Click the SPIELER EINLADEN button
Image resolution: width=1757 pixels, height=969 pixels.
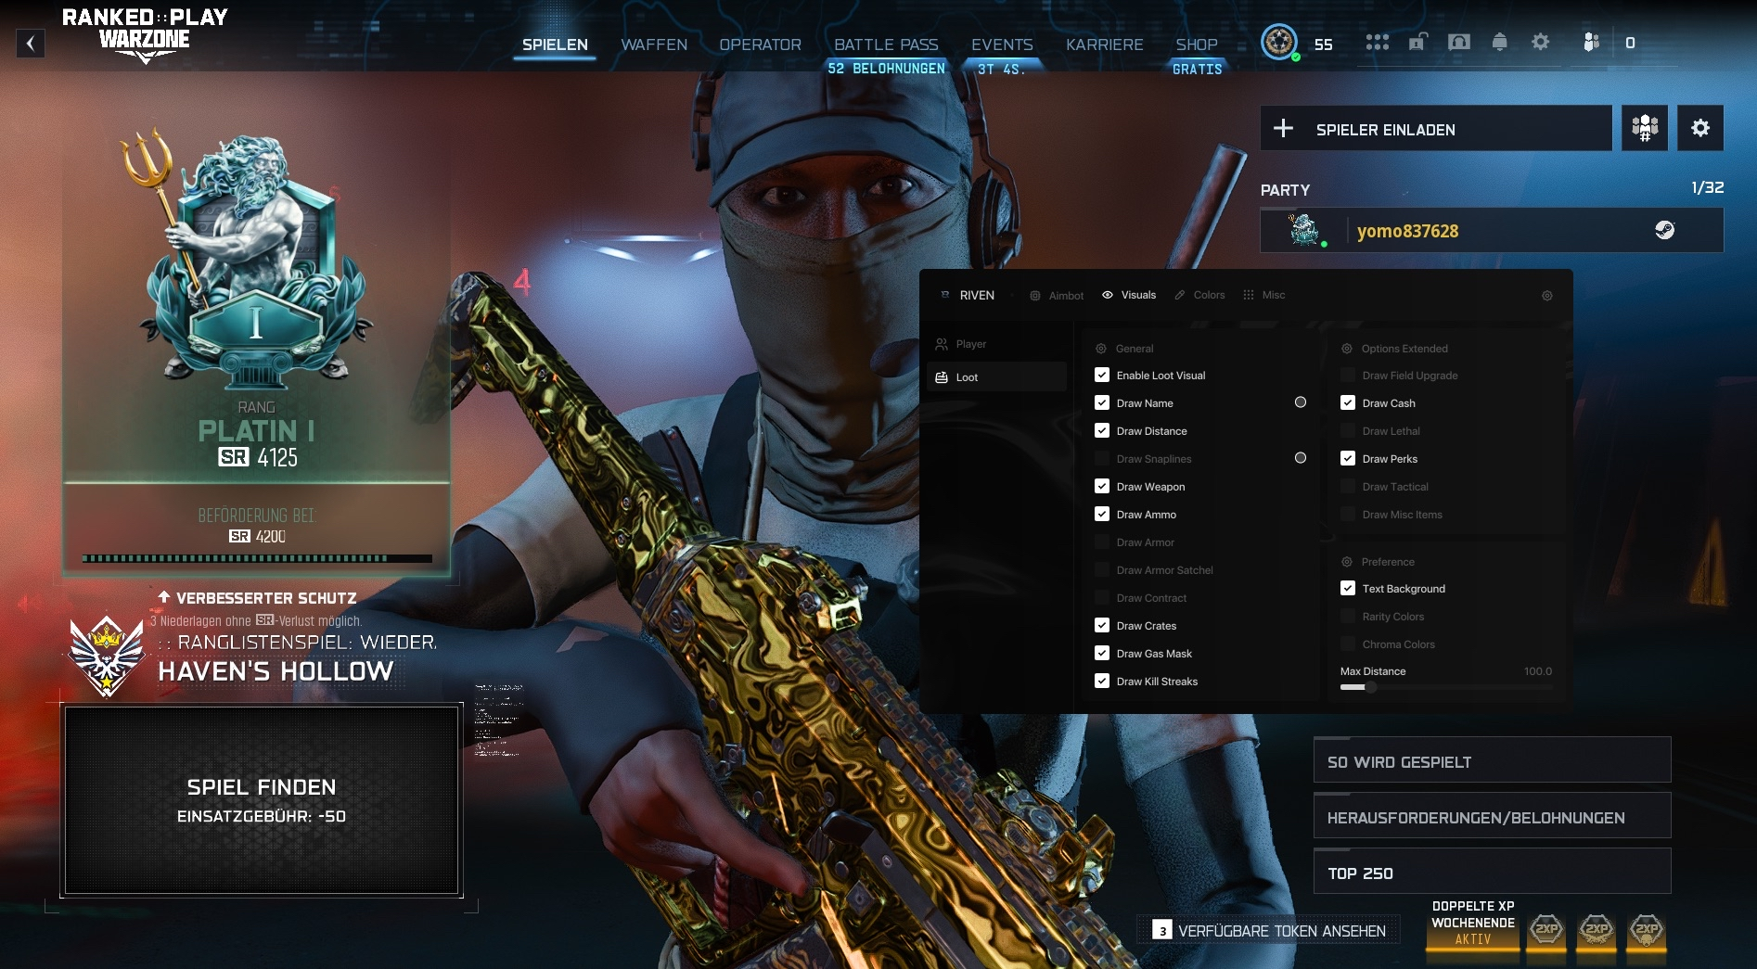tap(1436, 128)
